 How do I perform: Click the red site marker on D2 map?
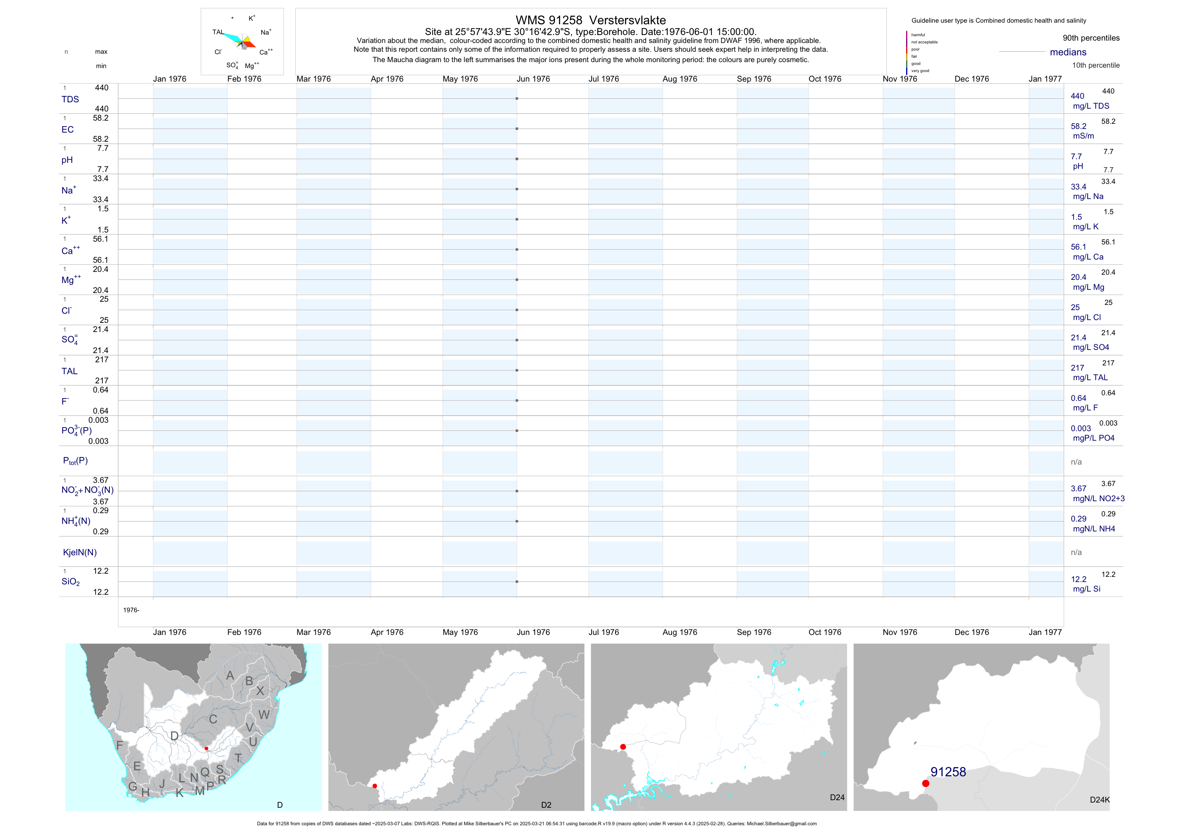375,786
